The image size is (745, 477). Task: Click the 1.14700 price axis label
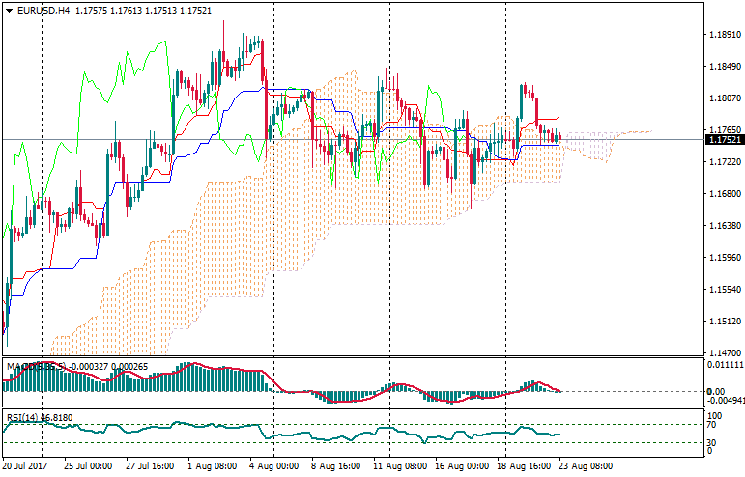click(724, 352)
